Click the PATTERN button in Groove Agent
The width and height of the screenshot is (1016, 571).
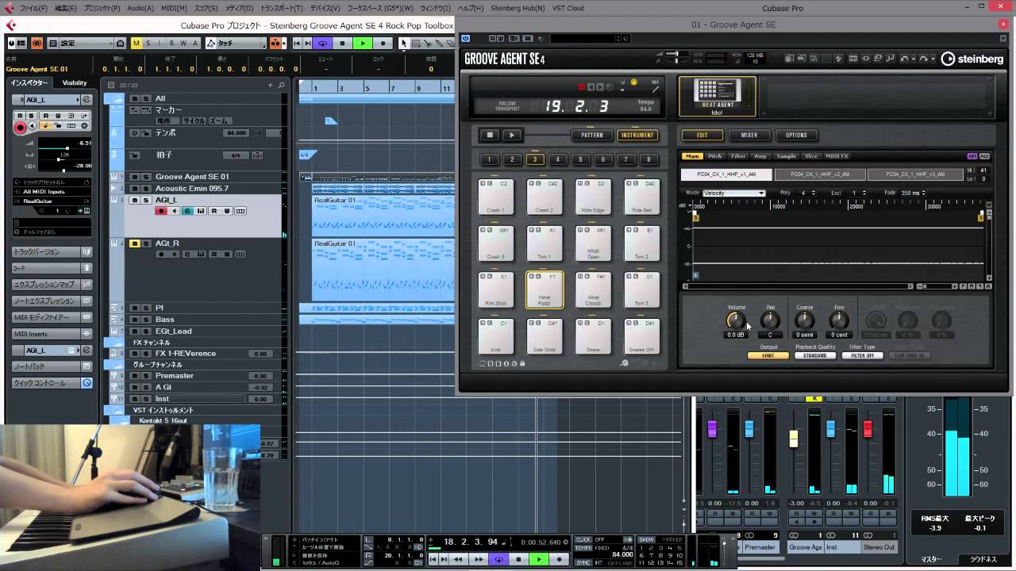pos(592,135)
